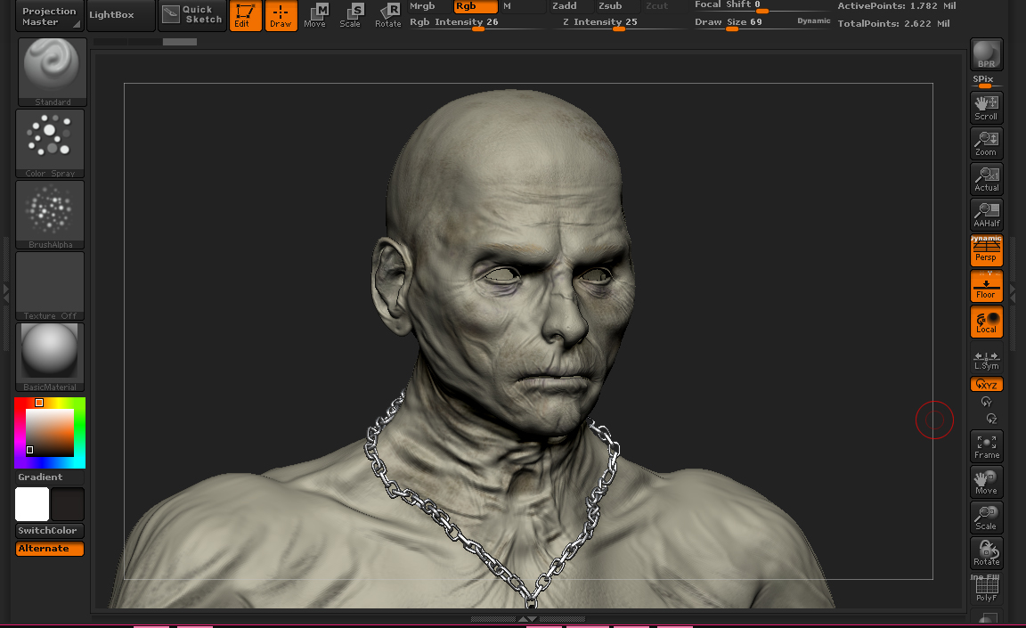
Task: Expand the bottom tray arrows
Action: click(527, 618)
